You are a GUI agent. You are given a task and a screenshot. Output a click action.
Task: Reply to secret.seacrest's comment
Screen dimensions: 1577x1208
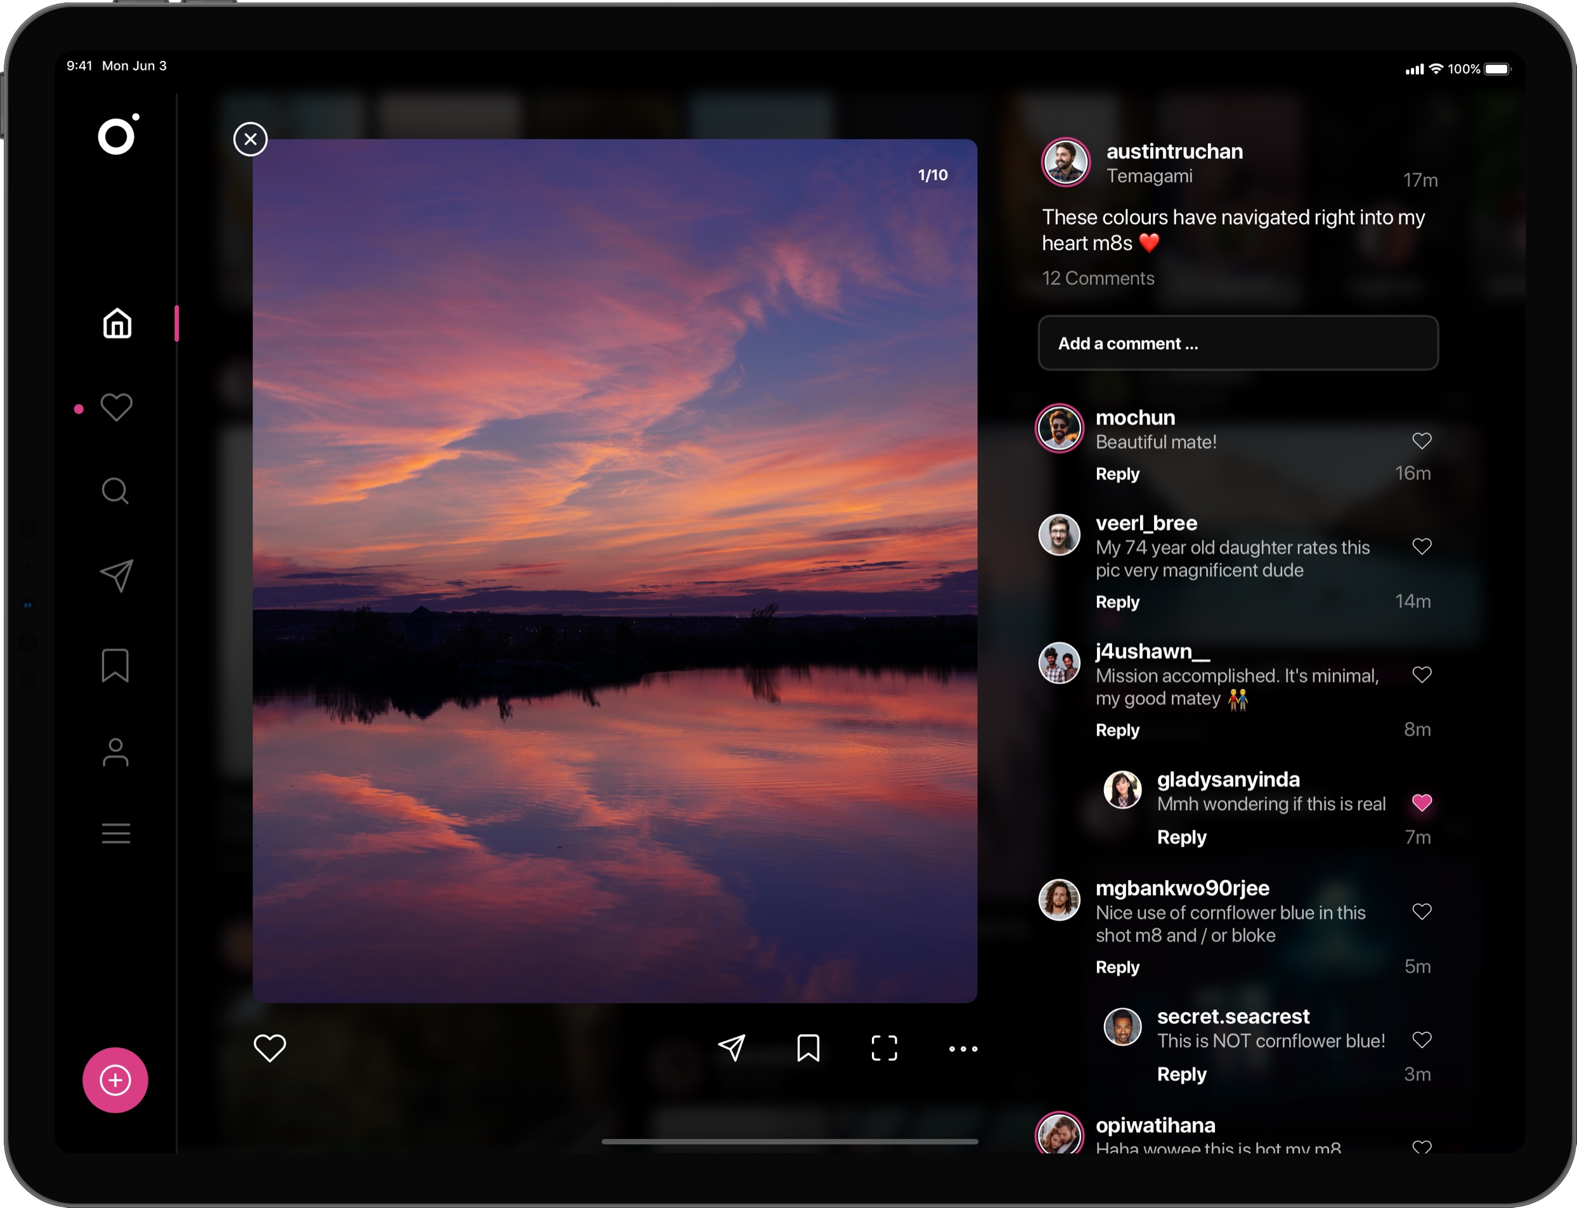click(1181, 1074)
